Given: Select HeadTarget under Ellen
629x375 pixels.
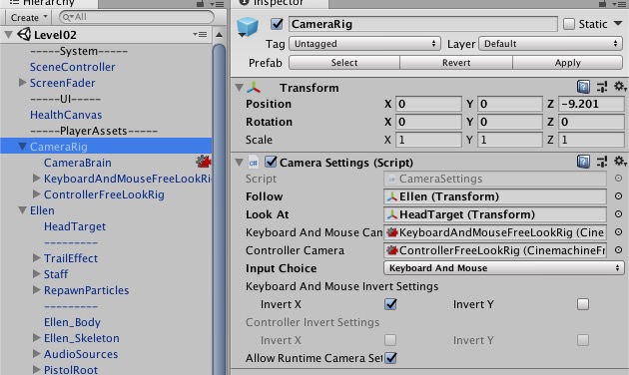Looking at the screenshot, I should tap(75, 226).
